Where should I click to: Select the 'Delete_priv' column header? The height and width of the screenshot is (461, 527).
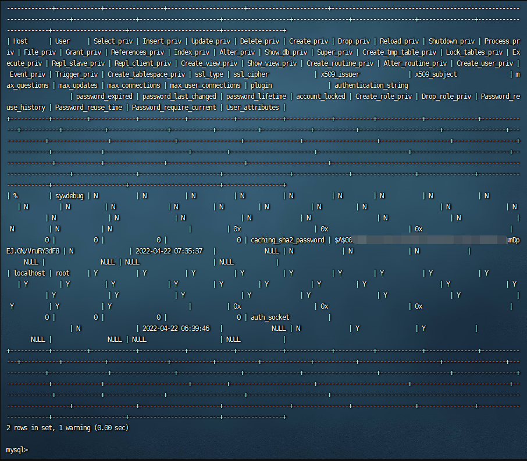pos(259,41)
